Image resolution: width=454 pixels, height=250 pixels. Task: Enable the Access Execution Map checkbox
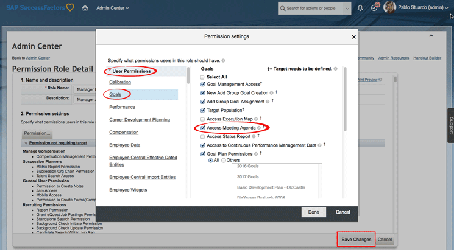(x=202, y=119)
